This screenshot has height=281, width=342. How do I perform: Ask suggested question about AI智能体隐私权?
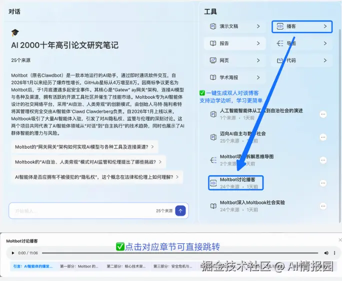[97, 177]
